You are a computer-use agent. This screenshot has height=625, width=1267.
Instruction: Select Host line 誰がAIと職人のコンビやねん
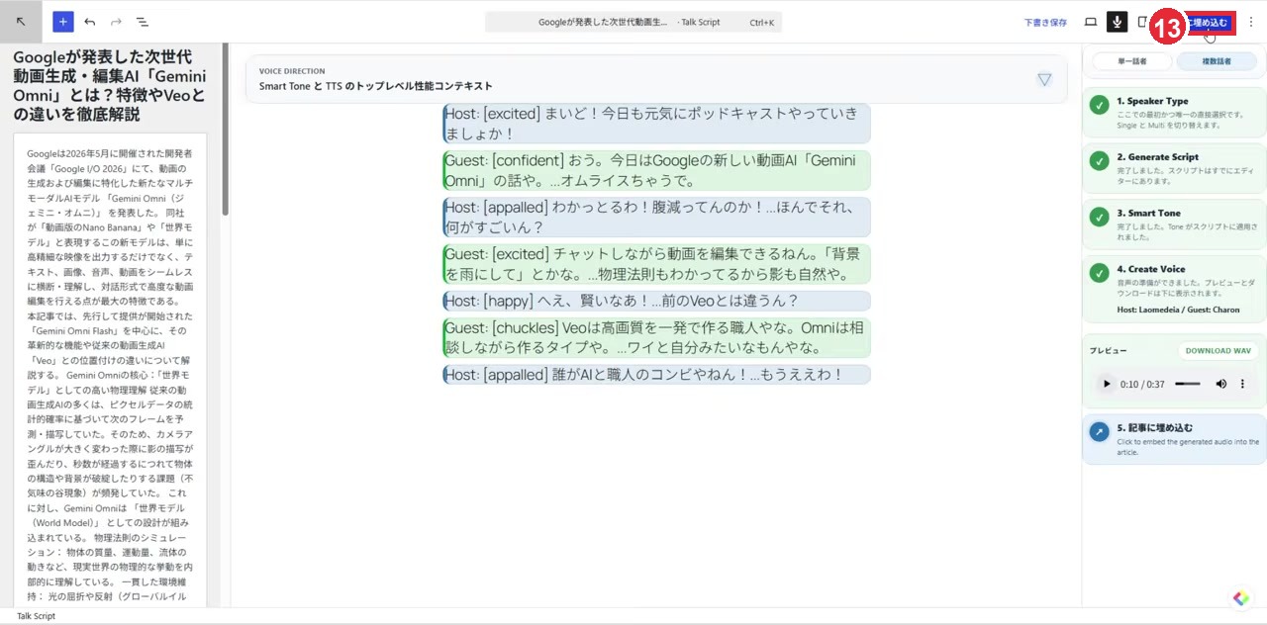click(x=656, y=375)
